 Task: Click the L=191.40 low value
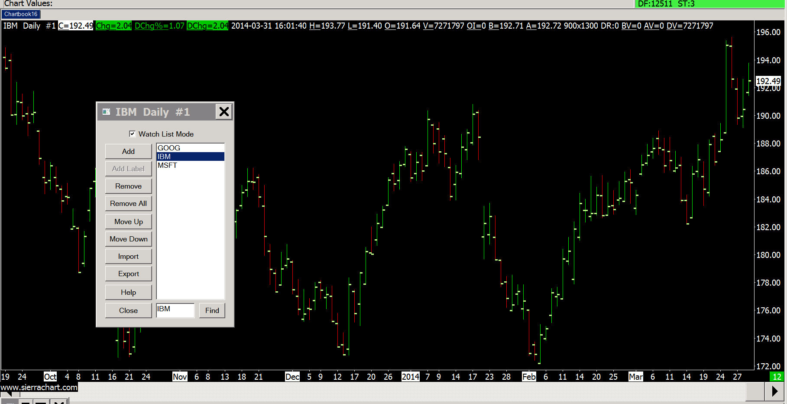365,26
